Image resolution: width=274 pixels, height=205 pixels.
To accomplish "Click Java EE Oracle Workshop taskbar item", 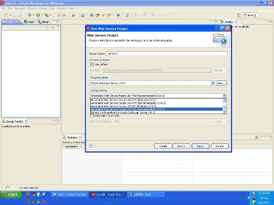I will (x=108, y=194).
